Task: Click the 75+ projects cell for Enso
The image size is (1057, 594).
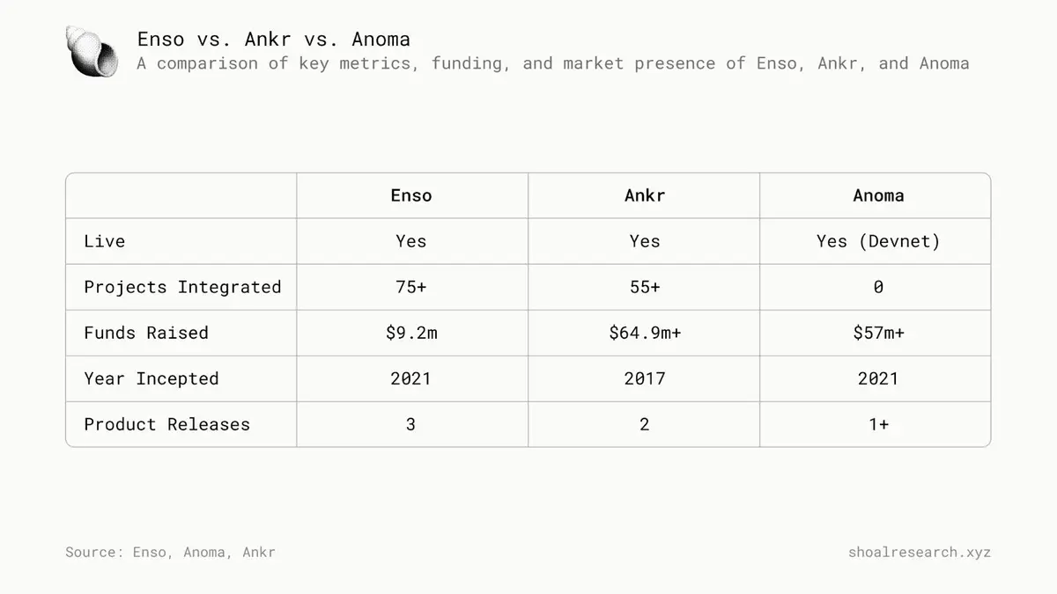Action: pyautogui.click(x=411, y=287)
